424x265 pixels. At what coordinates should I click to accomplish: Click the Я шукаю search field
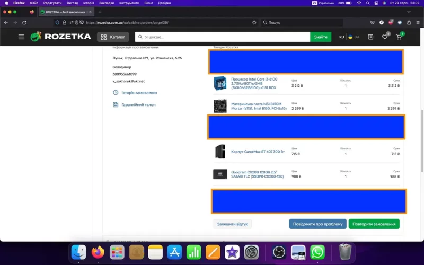pyautogui.click(x=223, y=37)
